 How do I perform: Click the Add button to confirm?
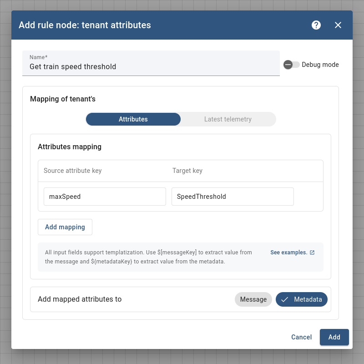pos(334,337)
